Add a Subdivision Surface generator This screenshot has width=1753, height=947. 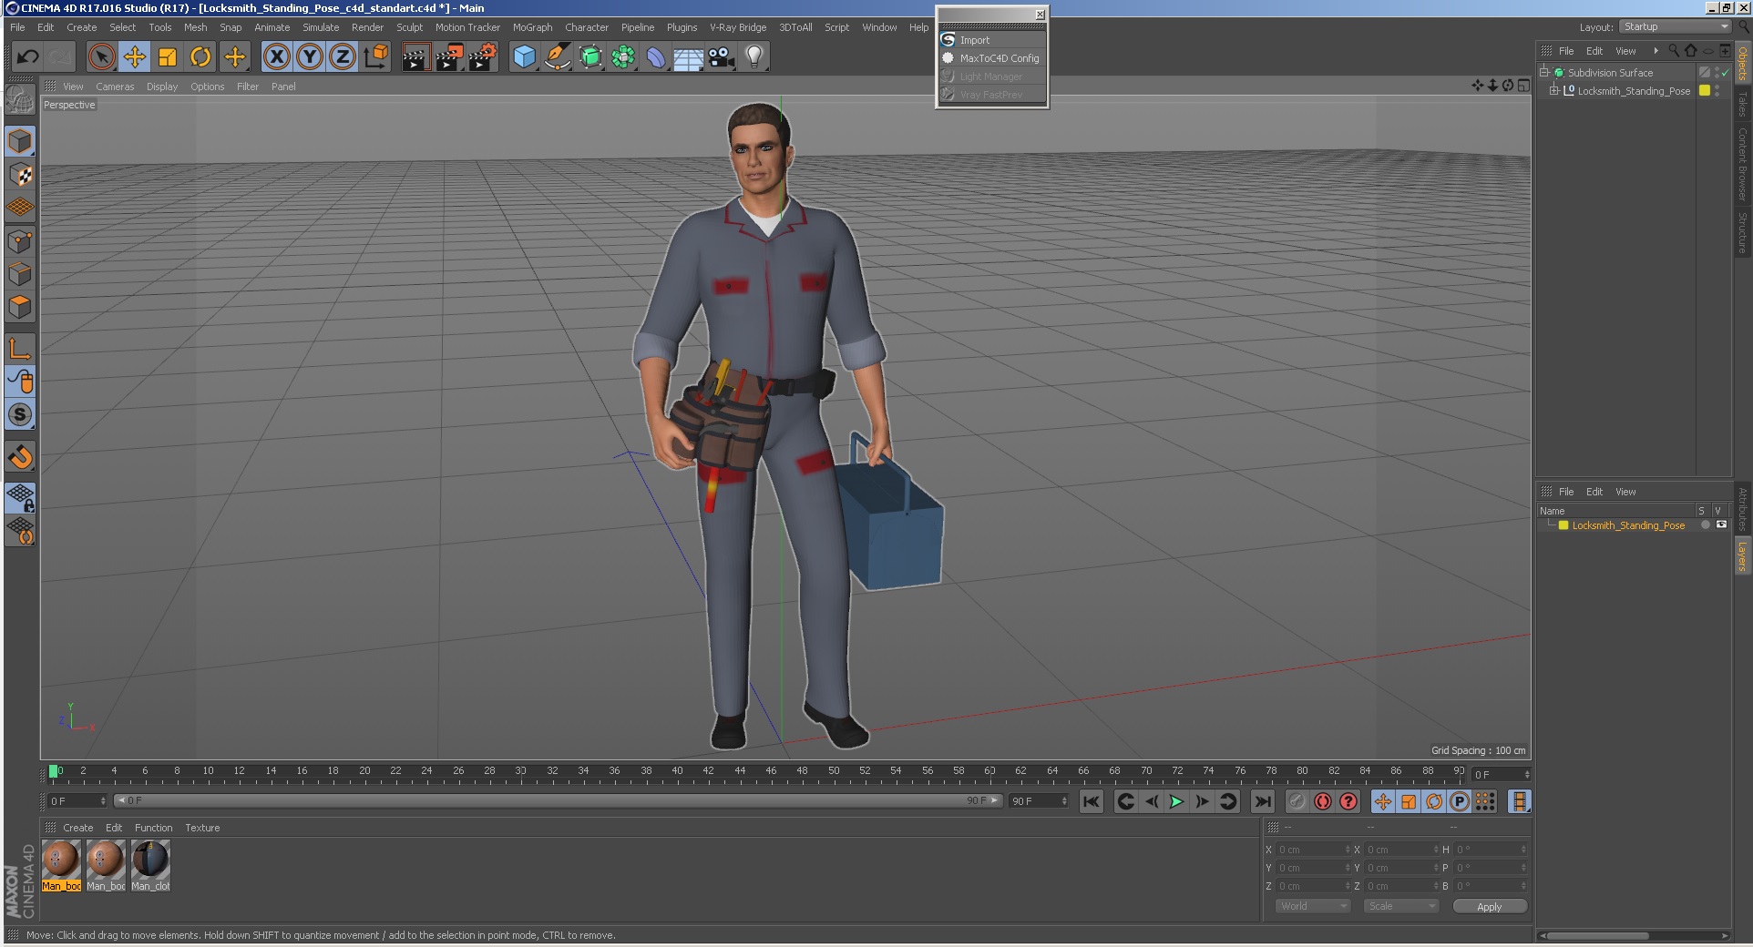[x=590, y=57]
